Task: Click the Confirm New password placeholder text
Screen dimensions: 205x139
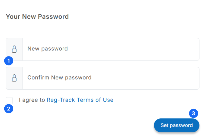Action: tap(59, 78)
